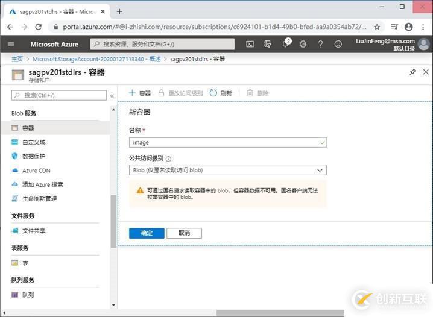The width and height of the screenshot is (433, 317).
Task: Click the browser address bar
Action: 214,27
